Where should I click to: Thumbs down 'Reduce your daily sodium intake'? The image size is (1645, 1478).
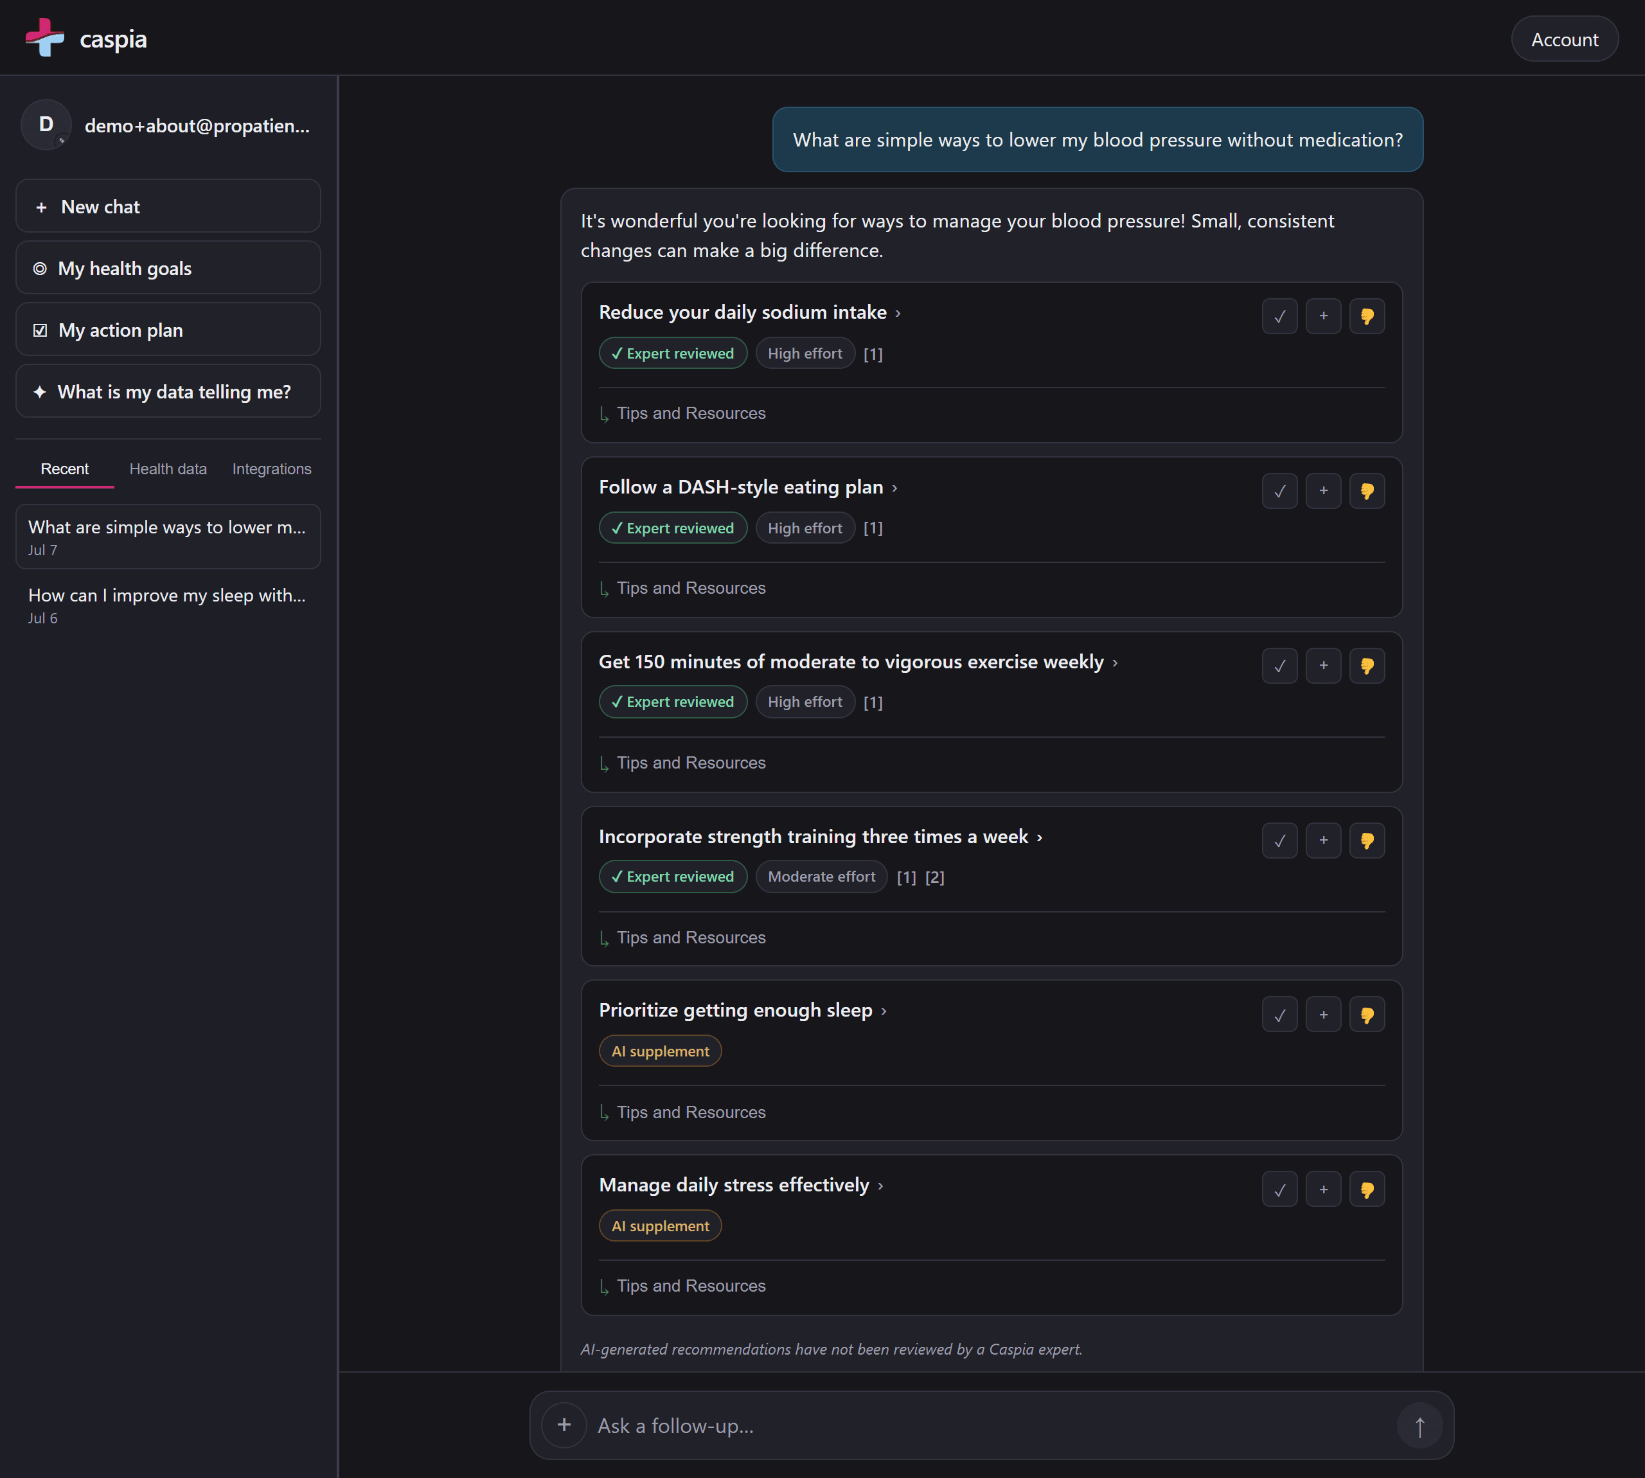pos(1367,316)
